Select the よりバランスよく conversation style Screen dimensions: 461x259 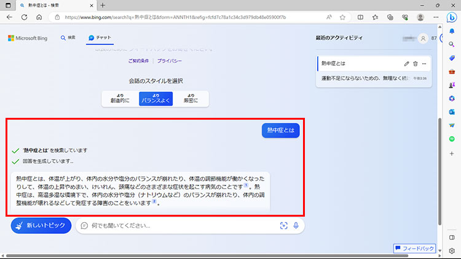[x=156, y=98]
